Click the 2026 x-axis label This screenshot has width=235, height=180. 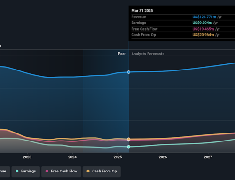click(163, 157)
